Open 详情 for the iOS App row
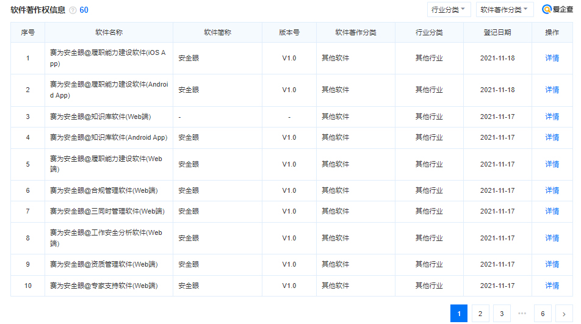The image size is (581, 324). point(552,58)
